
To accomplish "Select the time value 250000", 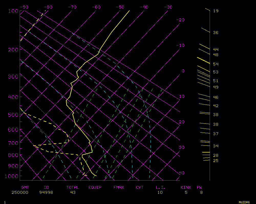I will 20,193.
